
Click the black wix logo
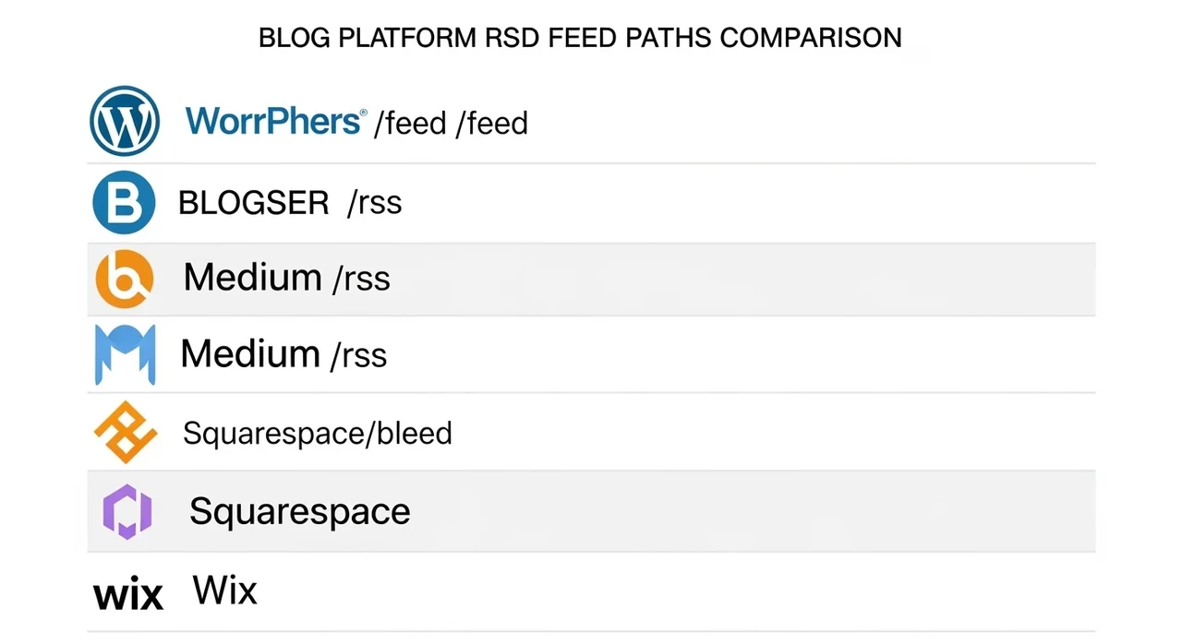click(x=128, y=595)
